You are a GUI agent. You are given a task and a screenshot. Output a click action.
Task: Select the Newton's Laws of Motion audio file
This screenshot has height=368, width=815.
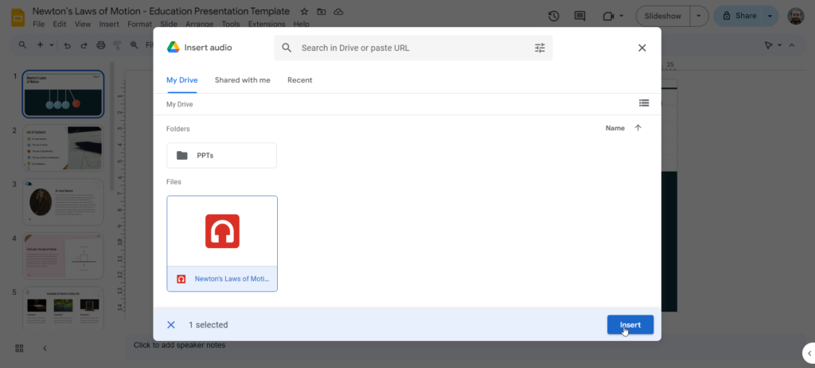(222, 243)
